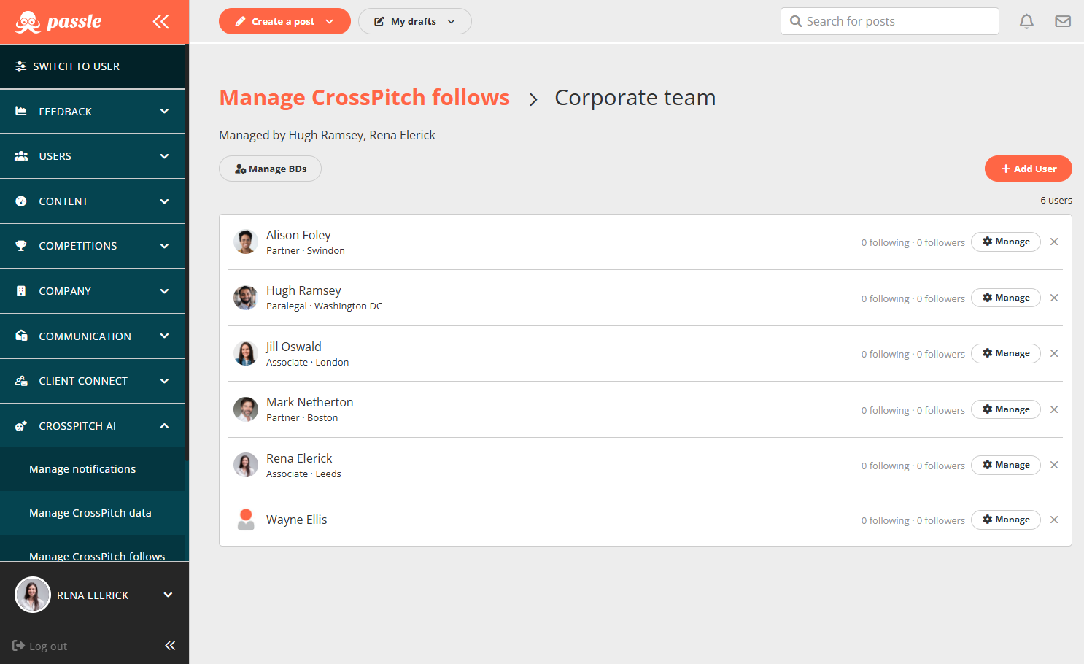Viewport: 1084px width, 664px height.
Task: Click the Add User button
Action: click(1028, 169)
